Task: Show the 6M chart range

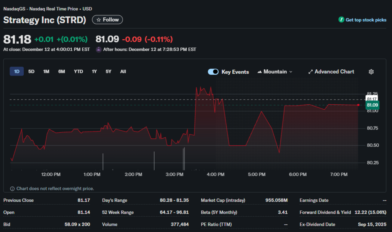Action: pos(62,71)
